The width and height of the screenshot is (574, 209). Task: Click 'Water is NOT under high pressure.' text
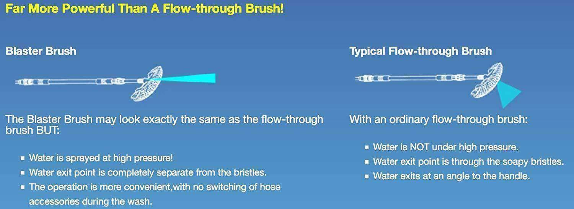tap(446, 147)
